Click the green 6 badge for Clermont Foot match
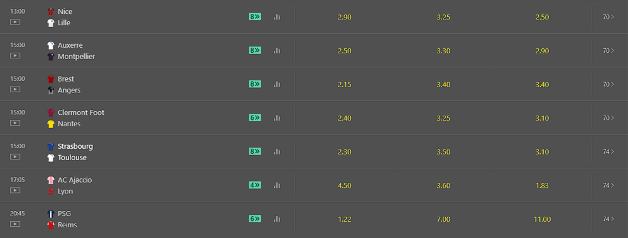 click(x=255, y=118)
